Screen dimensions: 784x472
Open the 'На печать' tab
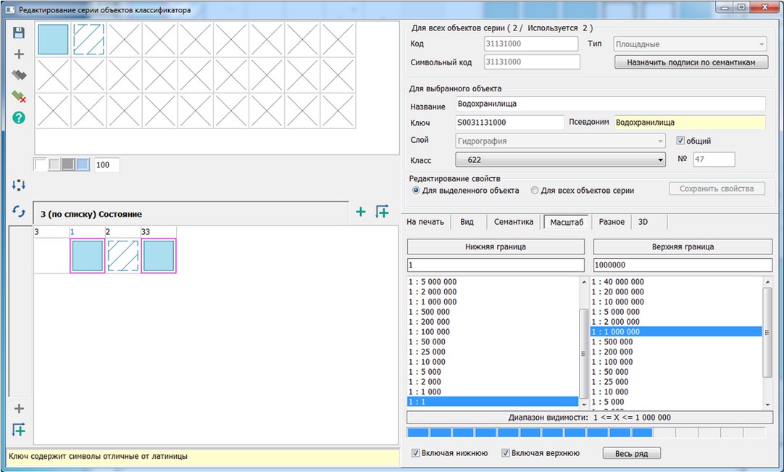click(425, 222)
